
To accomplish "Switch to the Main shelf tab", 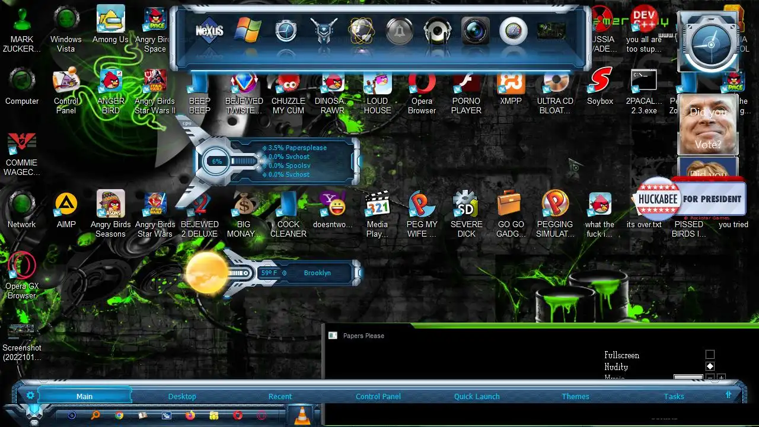I will [84, 396].
